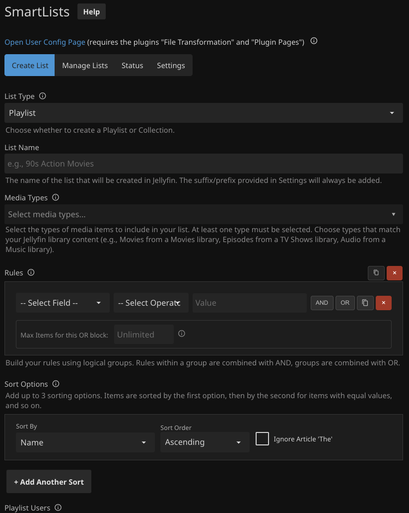Open the Status tab
409x513 pixels.
(x=133, y=66)
